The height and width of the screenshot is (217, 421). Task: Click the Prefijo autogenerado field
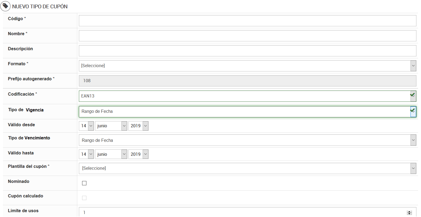click(247, 81)
